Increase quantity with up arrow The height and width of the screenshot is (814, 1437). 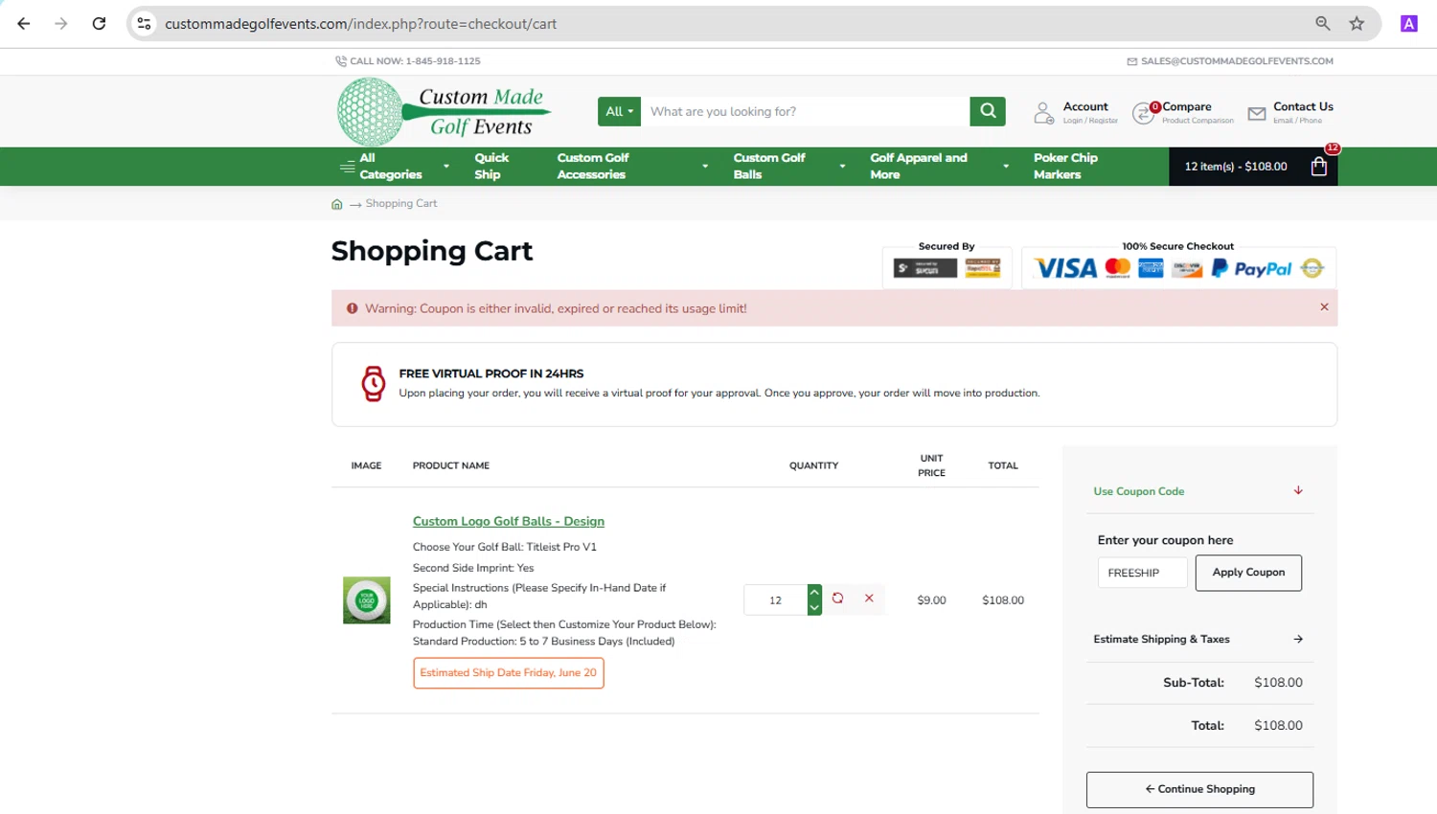point(814,592)
